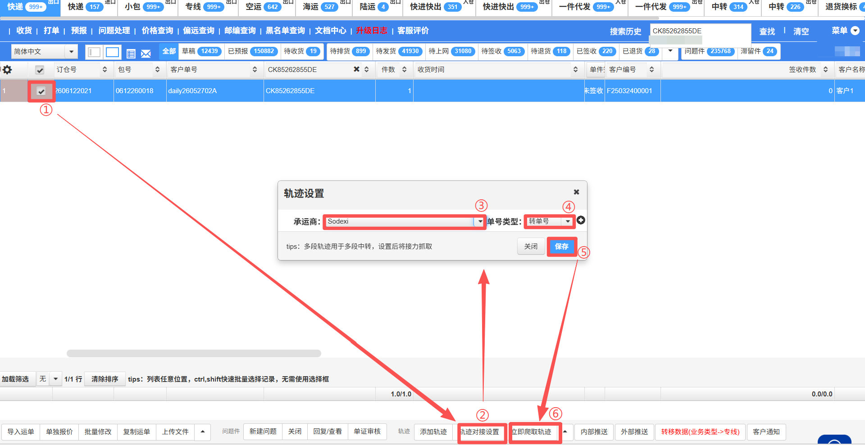Expand the 承运商 Sodexi dropdown
The width and height of the screenshot is (865, 445).
click(x=480, y=221)
